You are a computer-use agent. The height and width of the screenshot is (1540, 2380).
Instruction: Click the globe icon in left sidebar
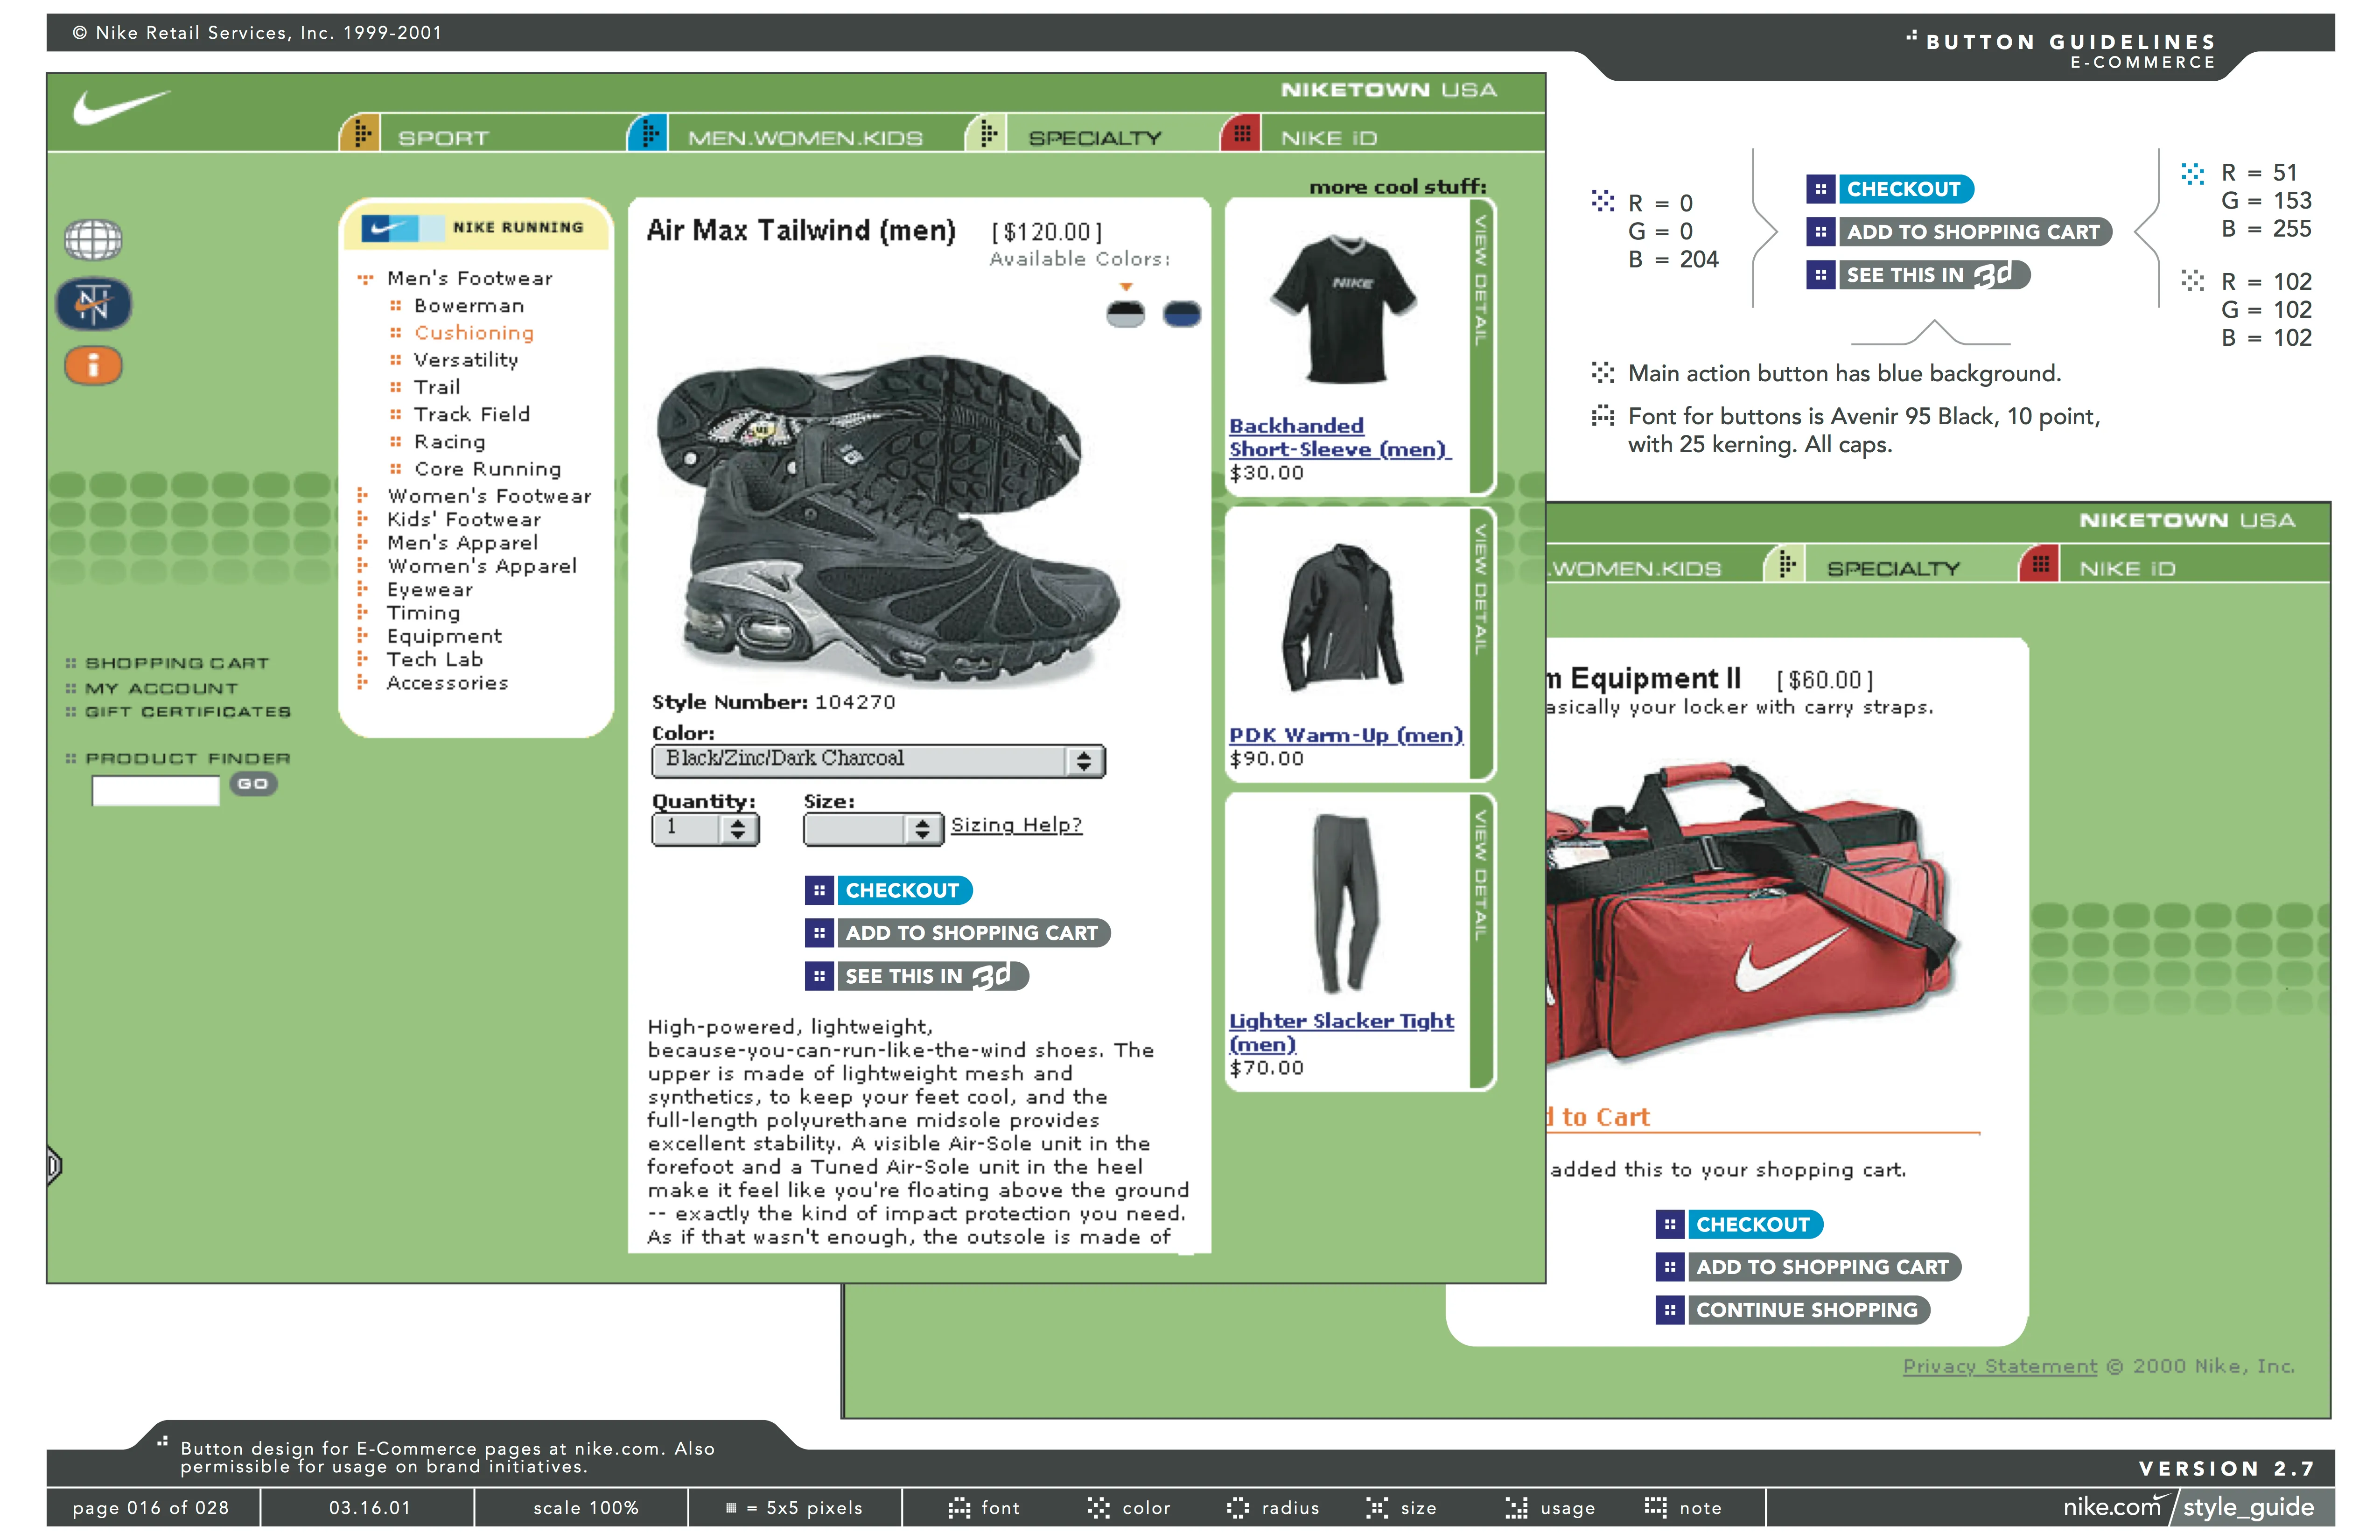[x=93, y=239]
